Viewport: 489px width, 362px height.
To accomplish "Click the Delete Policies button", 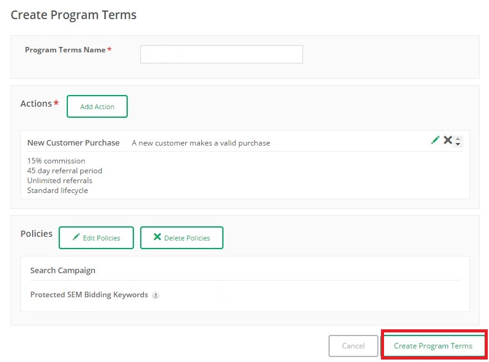I will pyautogui.click(x=182, y=237).
